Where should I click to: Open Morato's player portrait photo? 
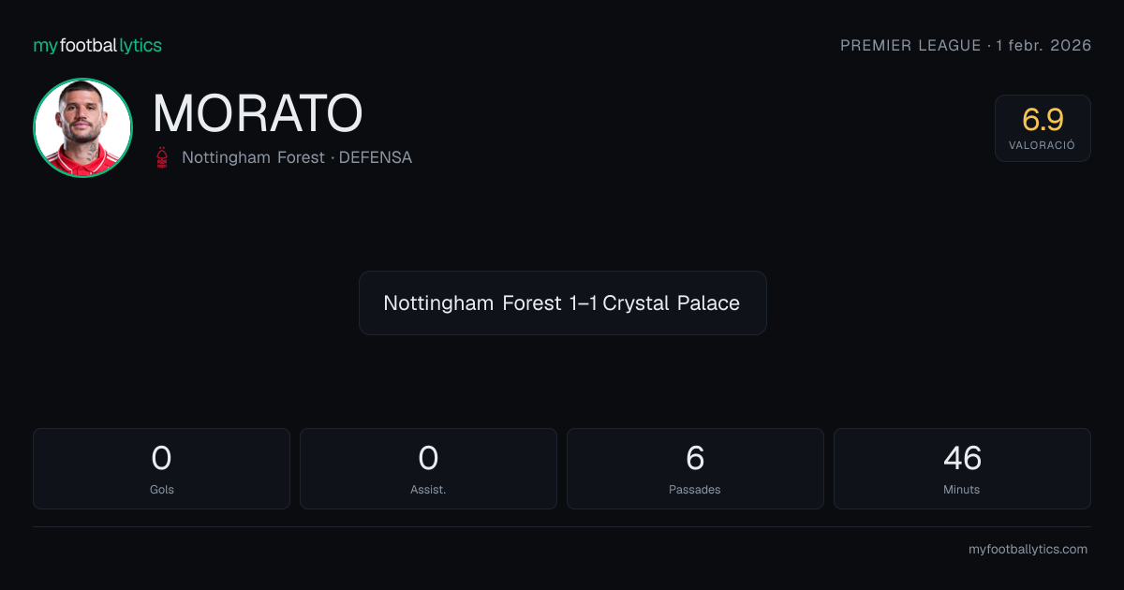[x=82, y=128]
